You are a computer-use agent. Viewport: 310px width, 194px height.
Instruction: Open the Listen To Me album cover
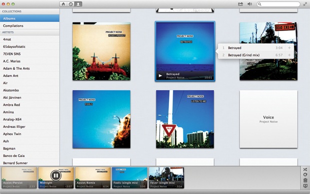click(185, 119)
